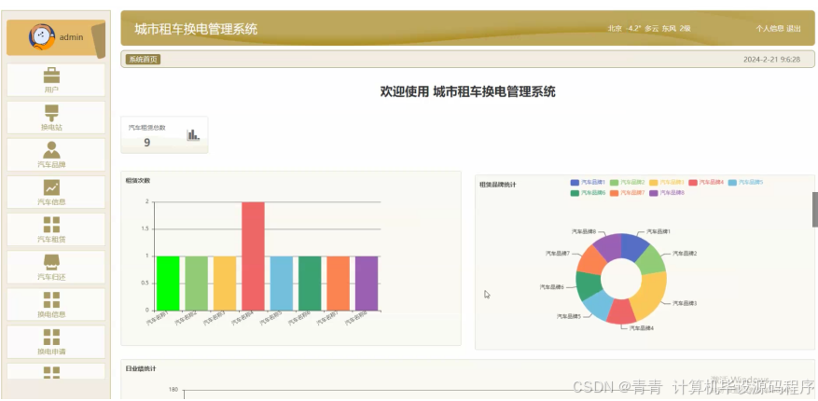Screen dimensions: 818x401
Task: Toggle the 汽车品牌6 legend entry
Action: (x=588, y=193)
